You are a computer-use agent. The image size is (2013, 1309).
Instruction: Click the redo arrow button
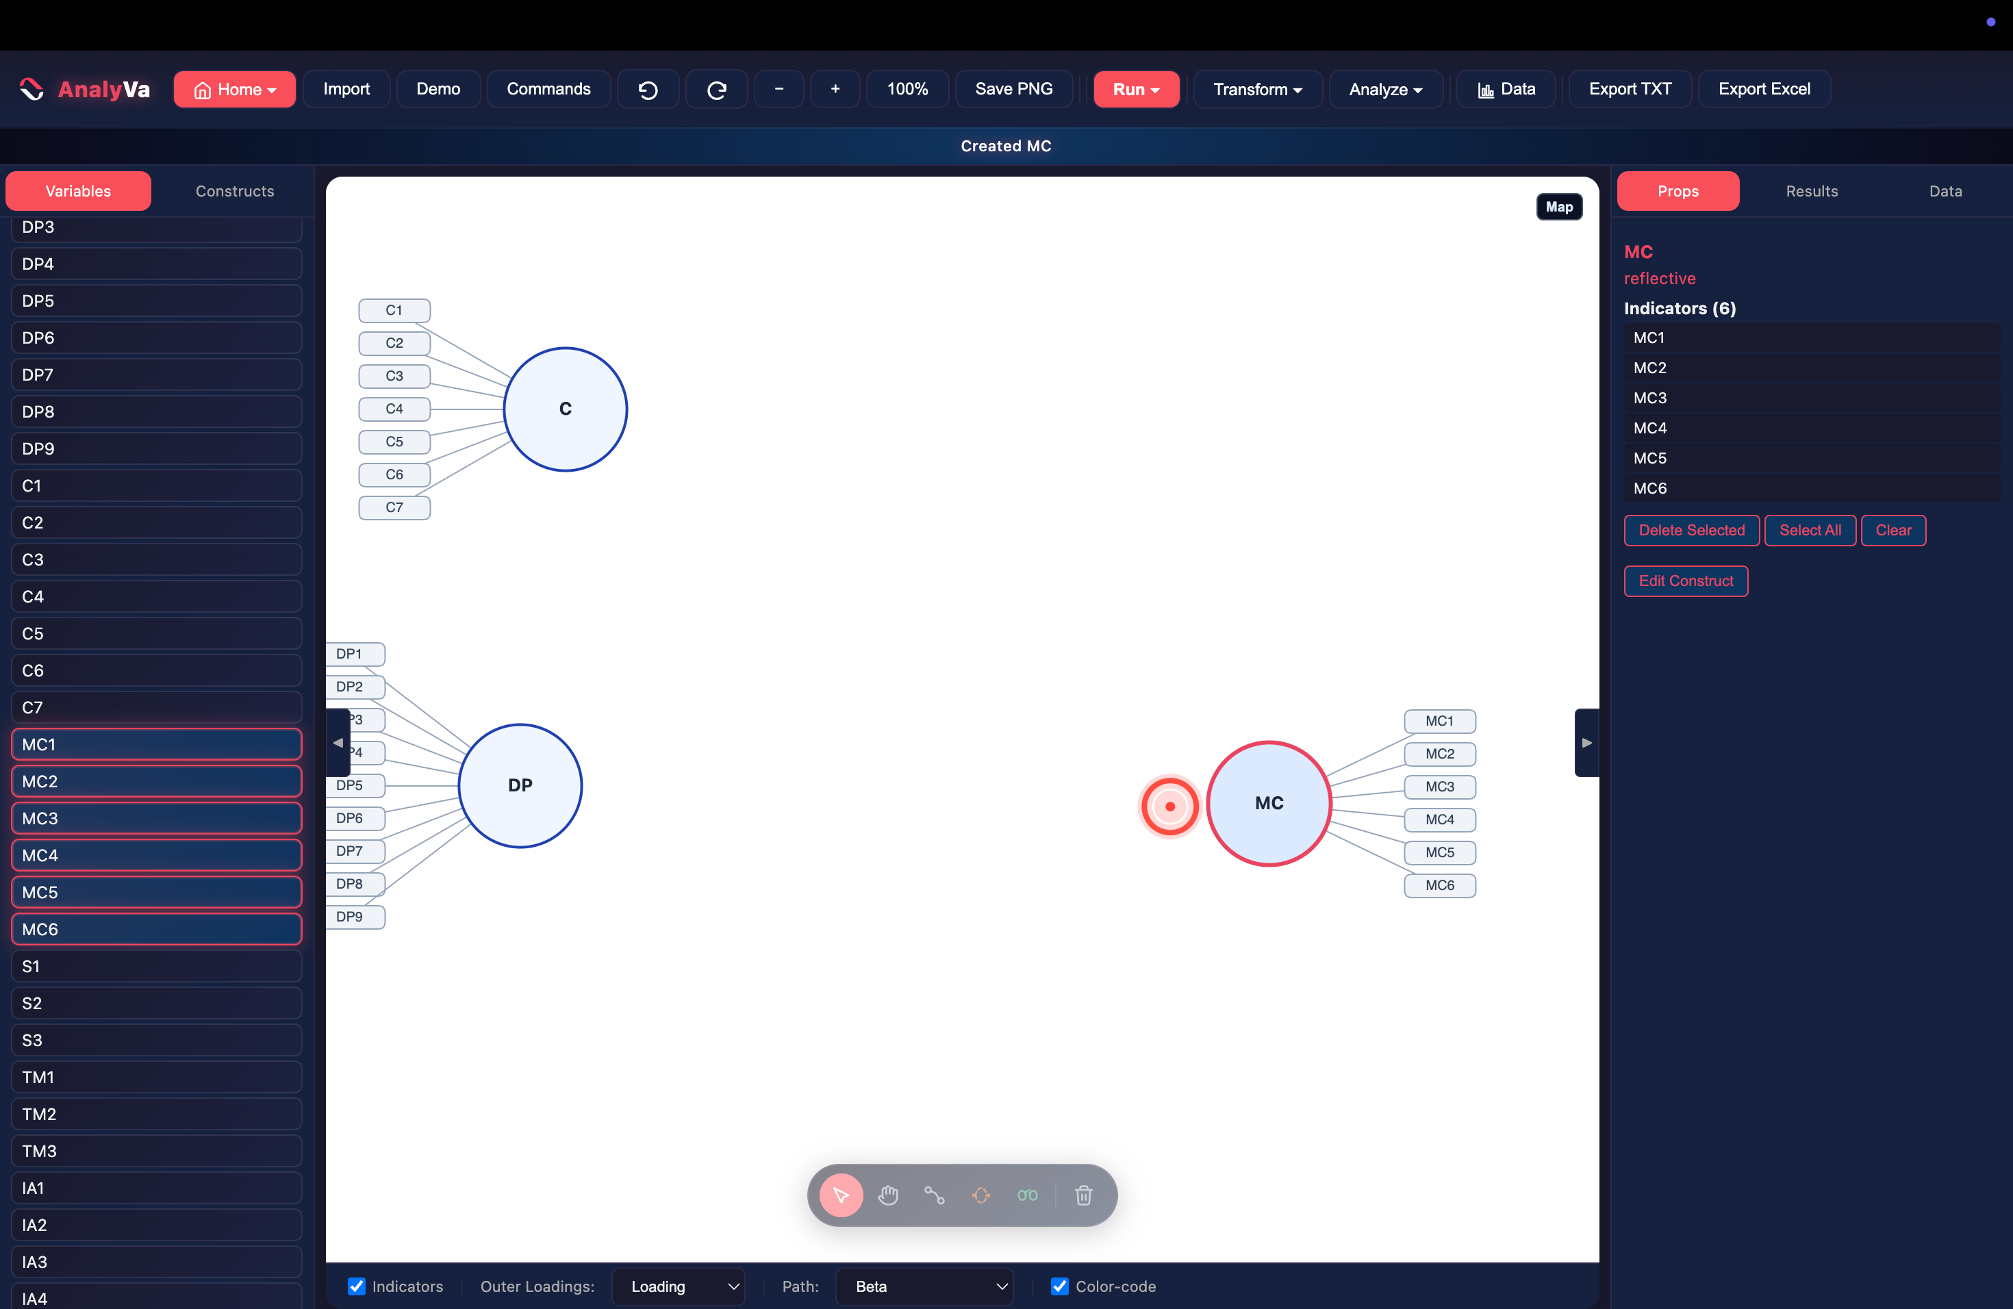coord(716,89)
